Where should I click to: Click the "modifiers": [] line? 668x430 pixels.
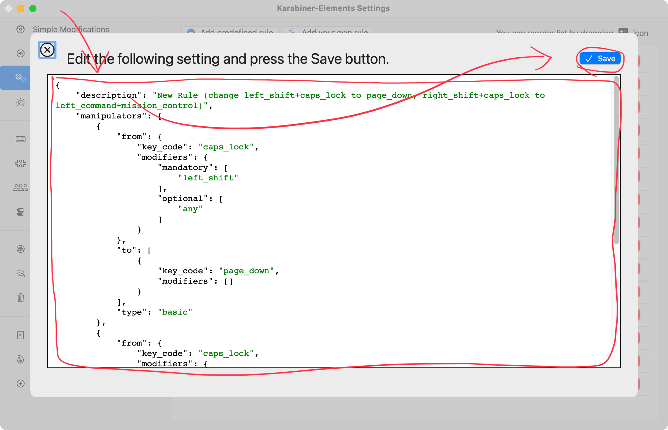[195, 281]
